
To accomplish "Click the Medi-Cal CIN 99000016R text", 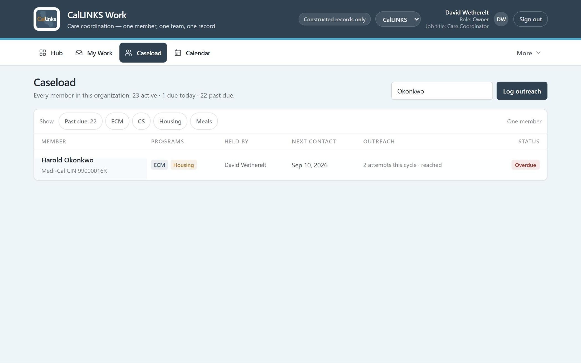I will click(x=74, y=171).
